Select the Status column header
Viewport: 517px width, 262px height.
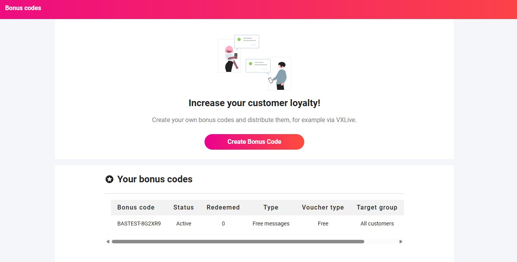(184, 208)
